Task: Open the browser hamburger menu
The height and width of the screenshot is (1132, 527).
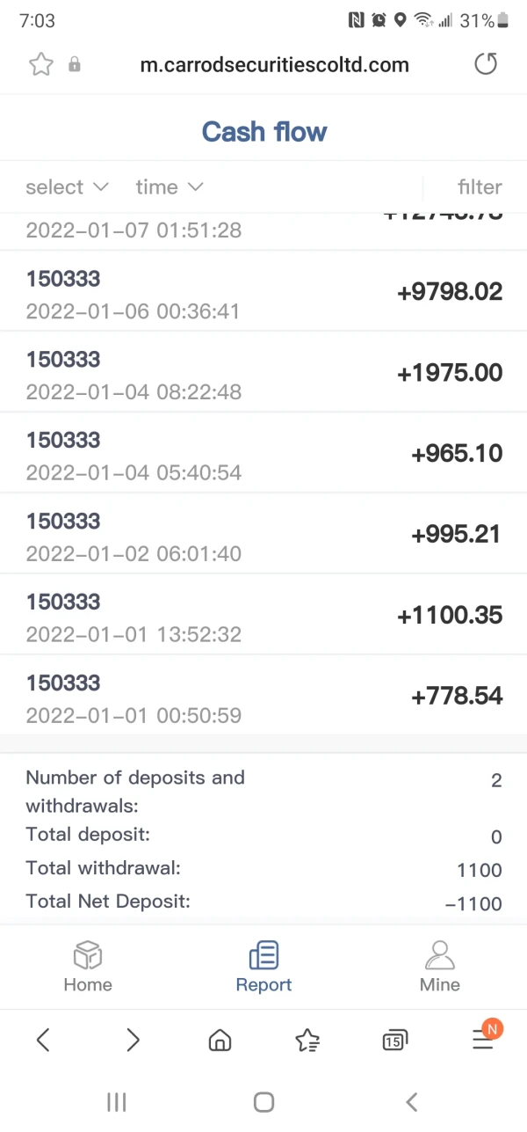Action: pos(483,1040)
